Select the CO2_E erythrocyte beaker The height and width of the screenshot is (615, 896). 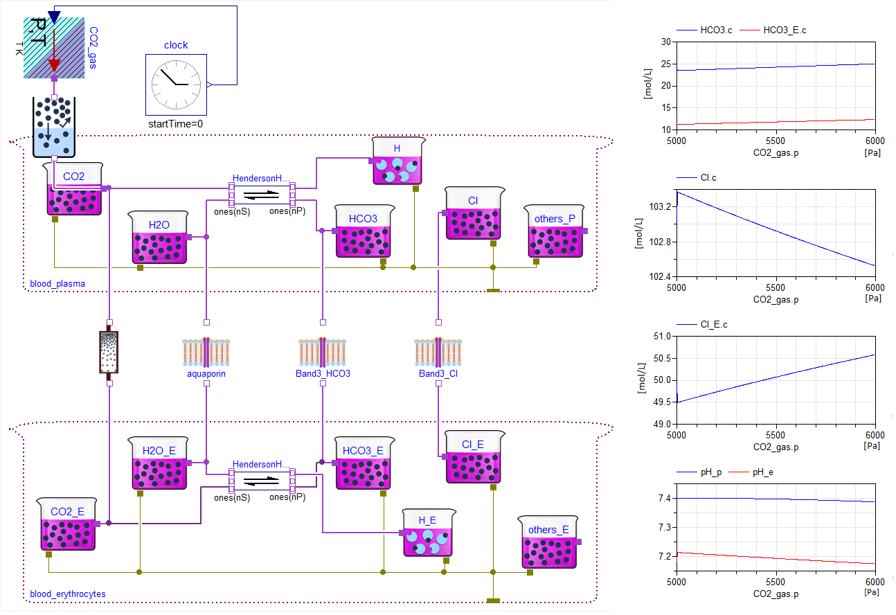click(x=68, y=525)
